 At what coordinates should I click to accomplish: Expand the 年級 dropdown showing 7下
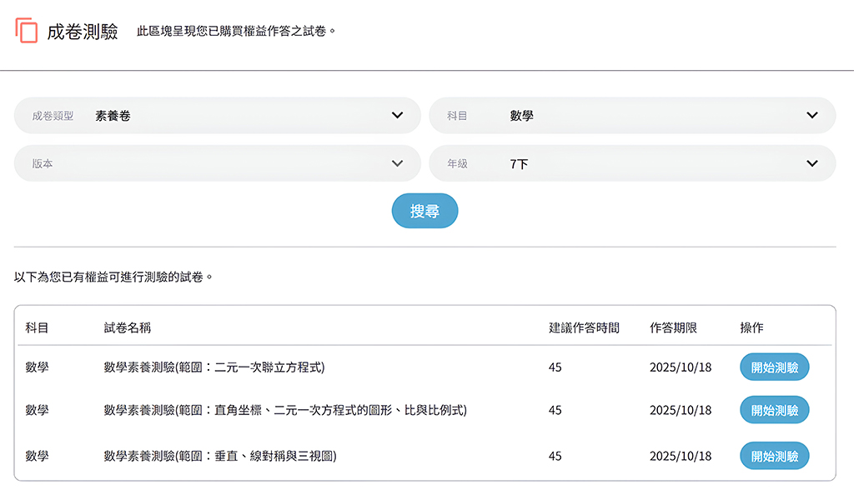click(x=632, y=163)
